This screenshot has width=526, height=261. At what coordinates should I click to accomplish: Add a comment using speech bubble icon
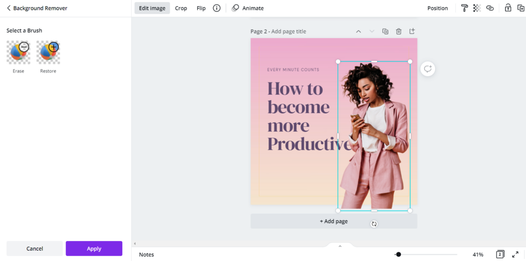428,69
